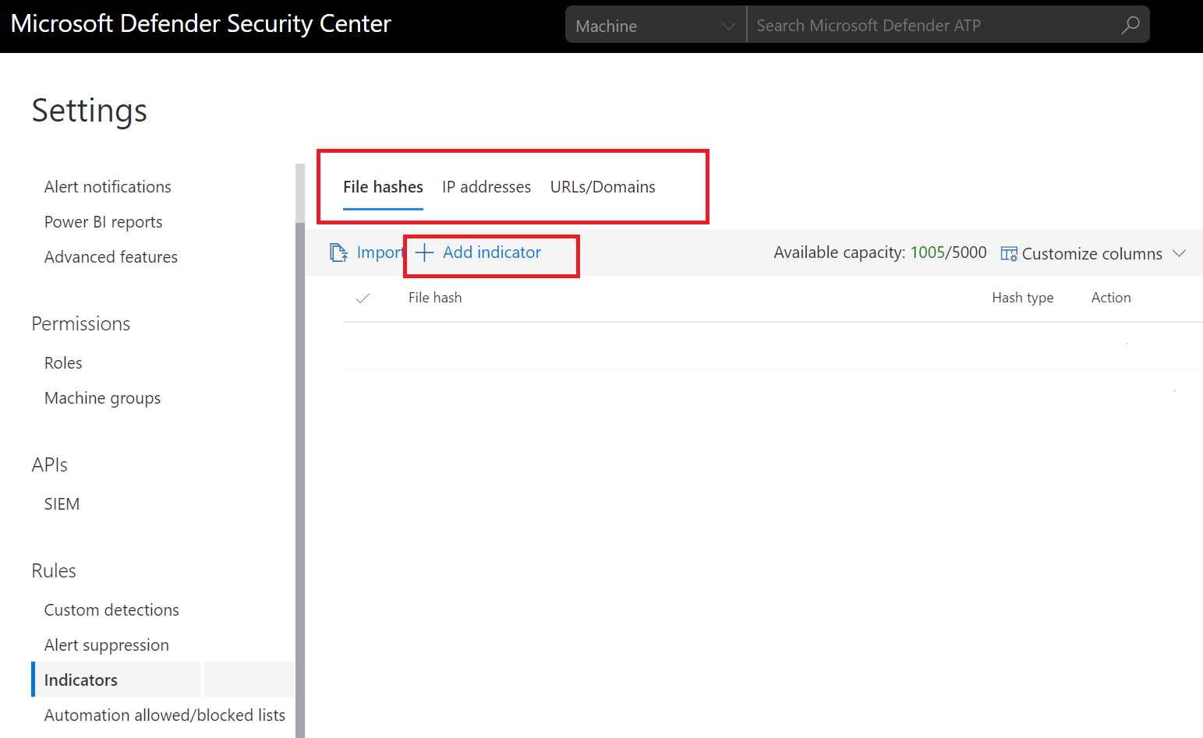Switch to the URLs/Domains tab
This screenshot has height=738, width=1203.
point(603,187)
